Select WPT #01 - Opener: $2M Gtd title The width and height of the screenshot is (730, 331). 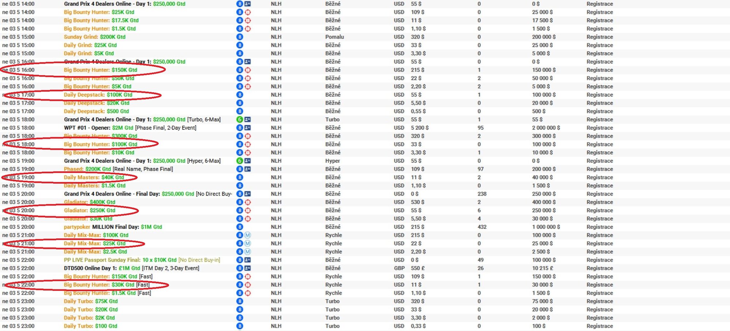click(x=130, y=128)
